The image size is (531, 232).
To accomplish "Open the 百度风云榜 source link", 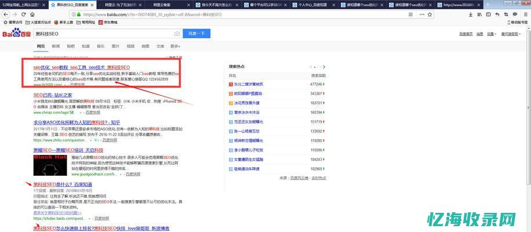I will pyautogui.click(x=299, y=178).
